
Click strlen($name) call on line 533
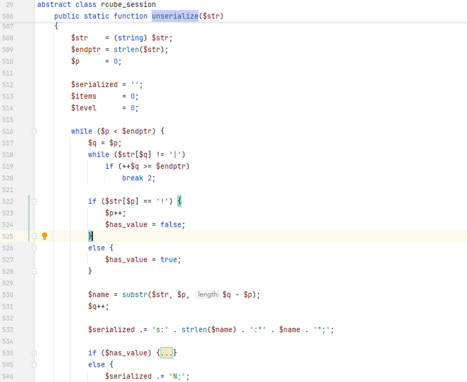[209, 329]
